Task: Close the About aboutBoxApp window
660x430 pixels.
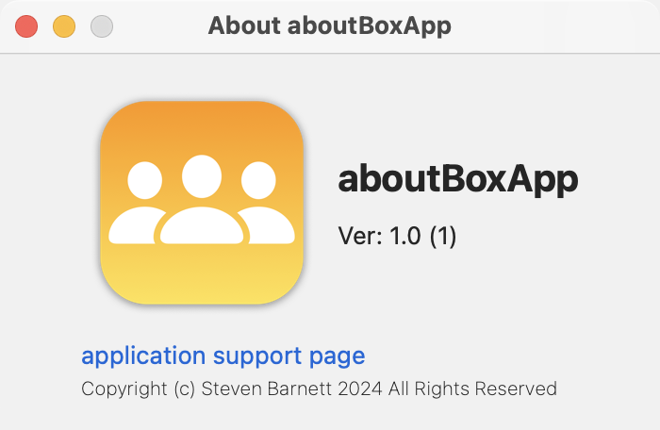Action: (26, 26)
